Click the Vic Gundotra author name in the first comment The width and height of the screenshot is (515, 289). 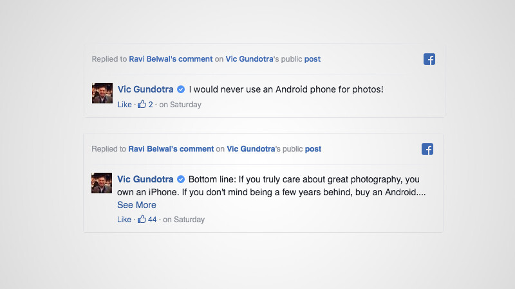pos(145,89)
